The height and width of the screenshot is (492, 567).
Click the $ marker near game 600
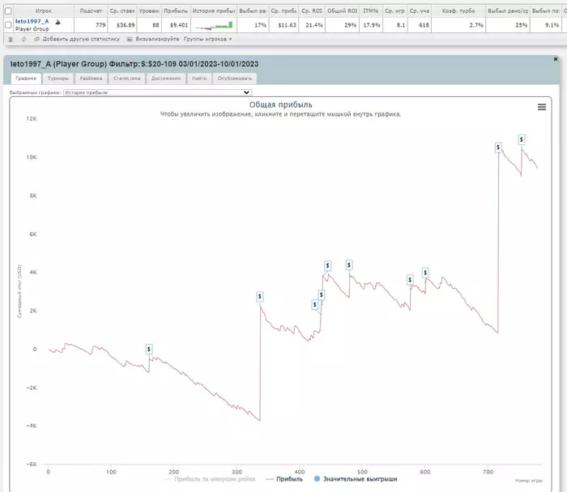click(425, 273)
